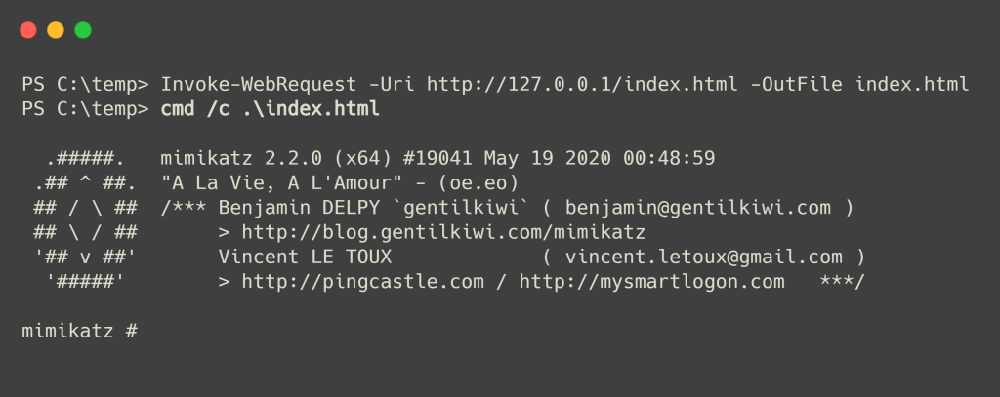This screenshot has height=397, width=1000.
Task: Click the mimikatz 2.2.0 (x64) version line
Action: click(x=437, y=158)
